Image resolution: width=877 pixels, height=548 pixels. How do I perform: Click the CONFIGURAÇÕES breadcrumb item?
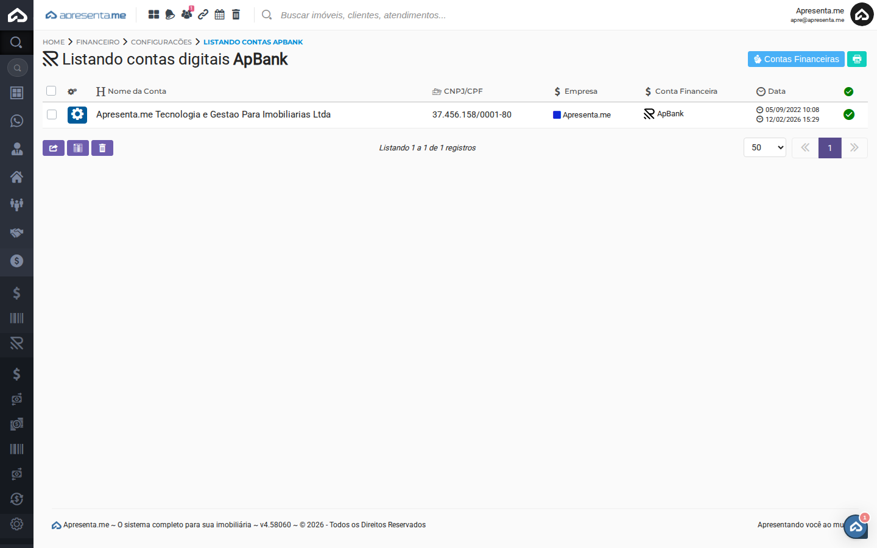161,42
